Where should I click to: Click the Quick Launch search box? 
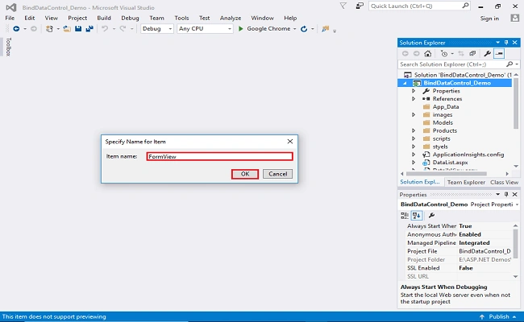[419, 6]
